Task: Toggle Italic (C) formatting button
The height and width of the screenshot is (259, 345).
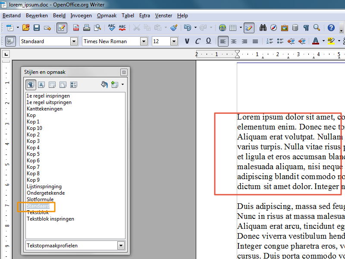Action: tap(198, 41)
